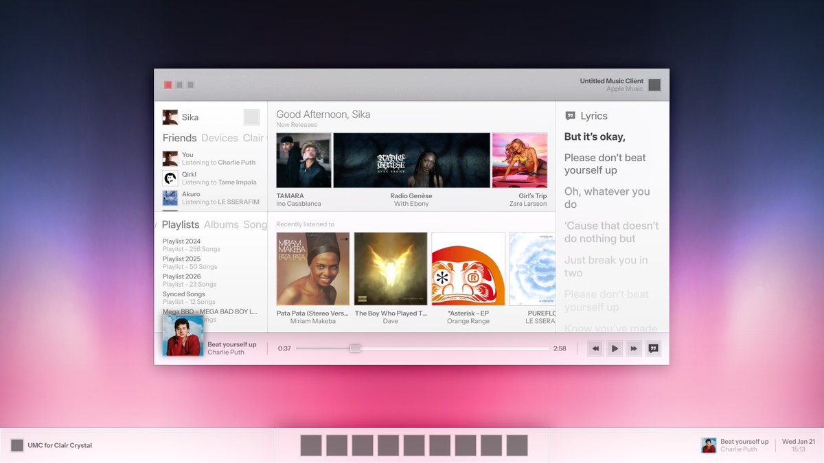Screen dimensions: 824x463
Task: Open the Albums tab
Action: click(x=221, y=224)
